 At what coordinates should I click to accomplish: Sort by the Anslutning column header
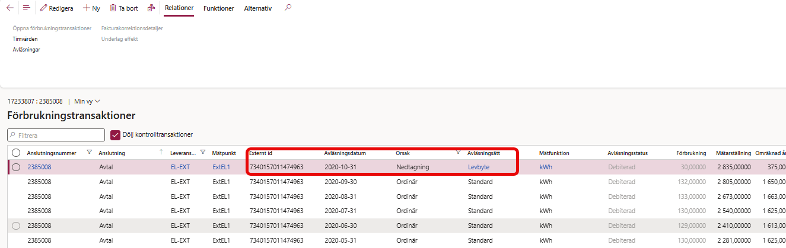tap(112, 153)
